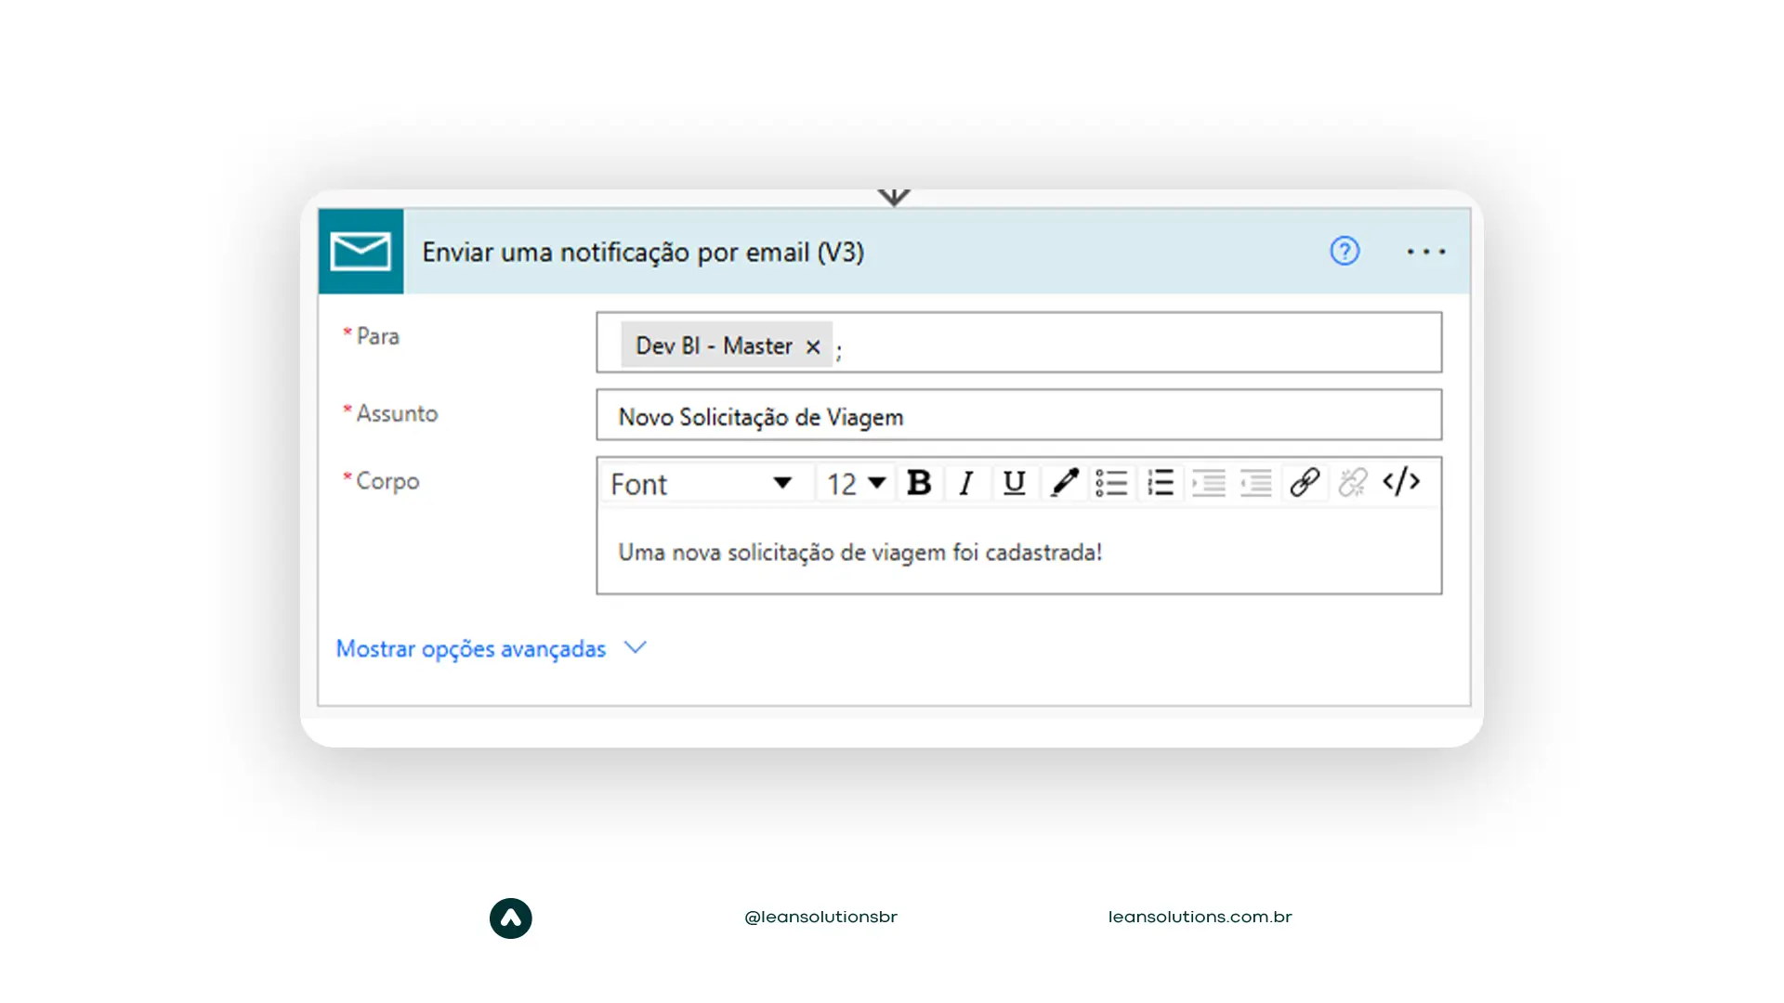Image resolution: width=1784 pixels, height=1003 pixels.
Task: Click the action title Enviar uma notificação
Action: 643,252
